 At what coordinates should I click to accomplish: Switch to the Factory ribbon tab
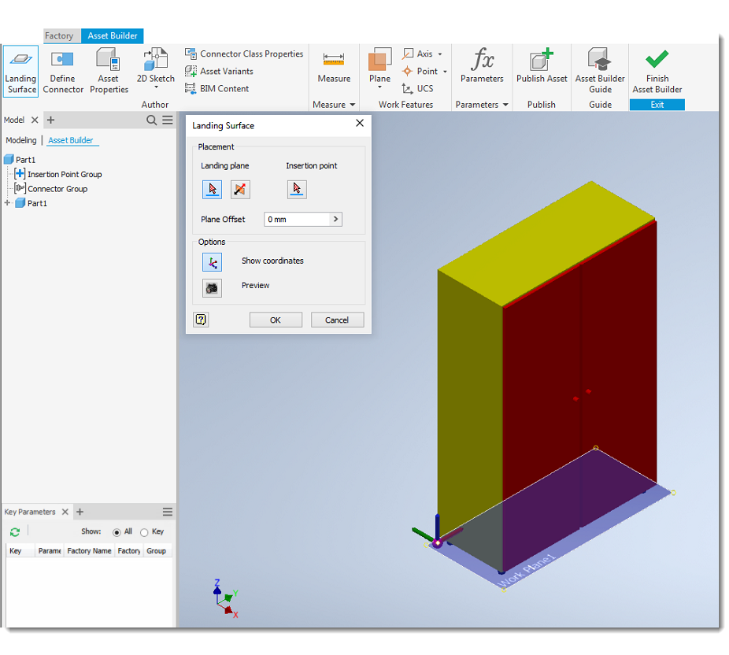(x=61, y=35)
